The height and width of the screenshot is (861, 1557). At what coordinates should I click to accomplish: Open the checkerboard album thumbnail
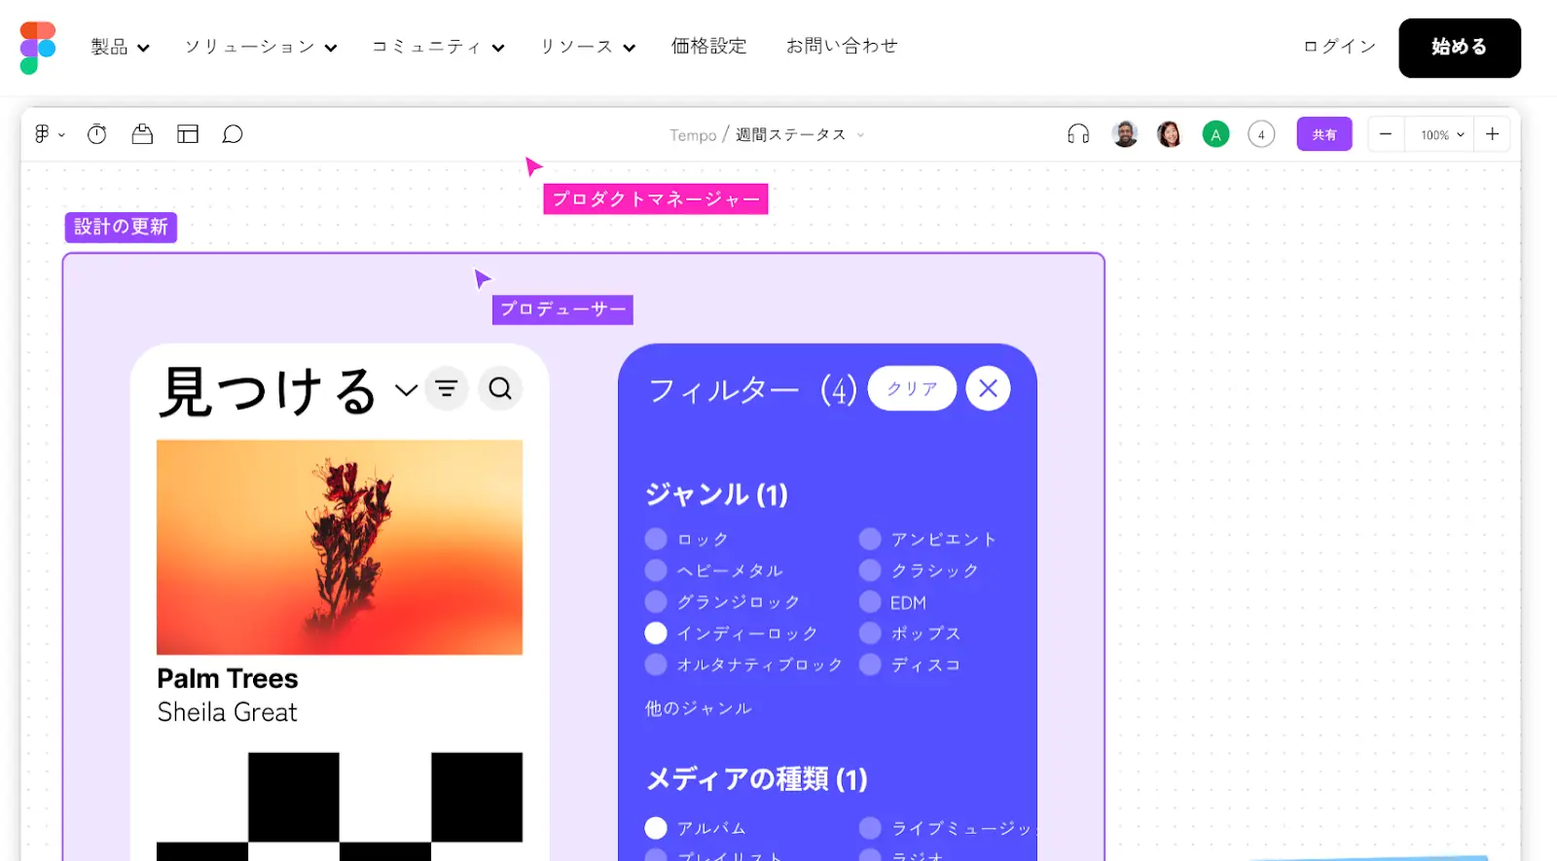pyautogui.click(x=340, y=807)
